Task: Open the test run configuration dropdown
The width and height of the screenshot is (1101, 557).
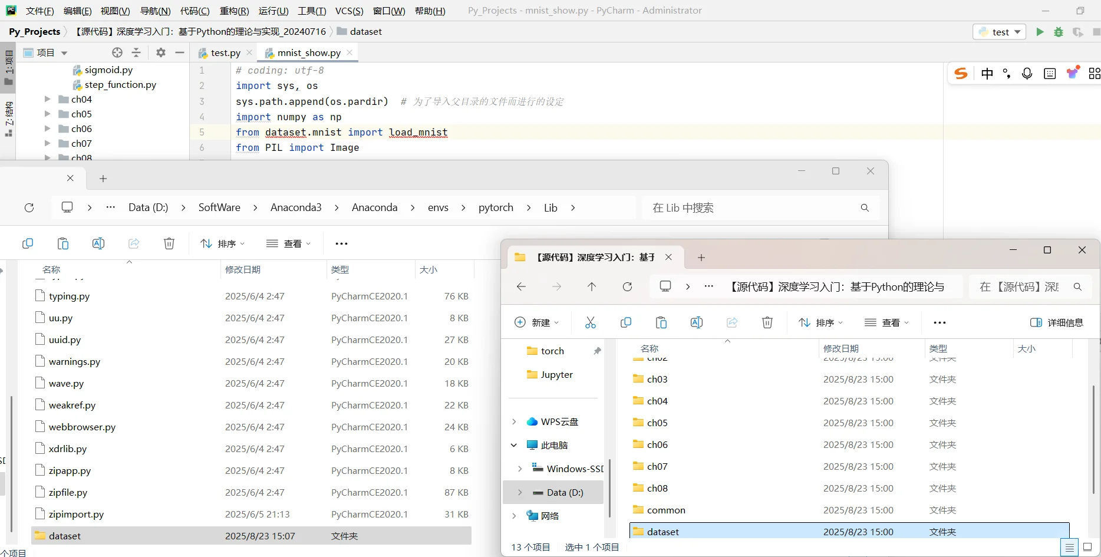Action: 1000,32
